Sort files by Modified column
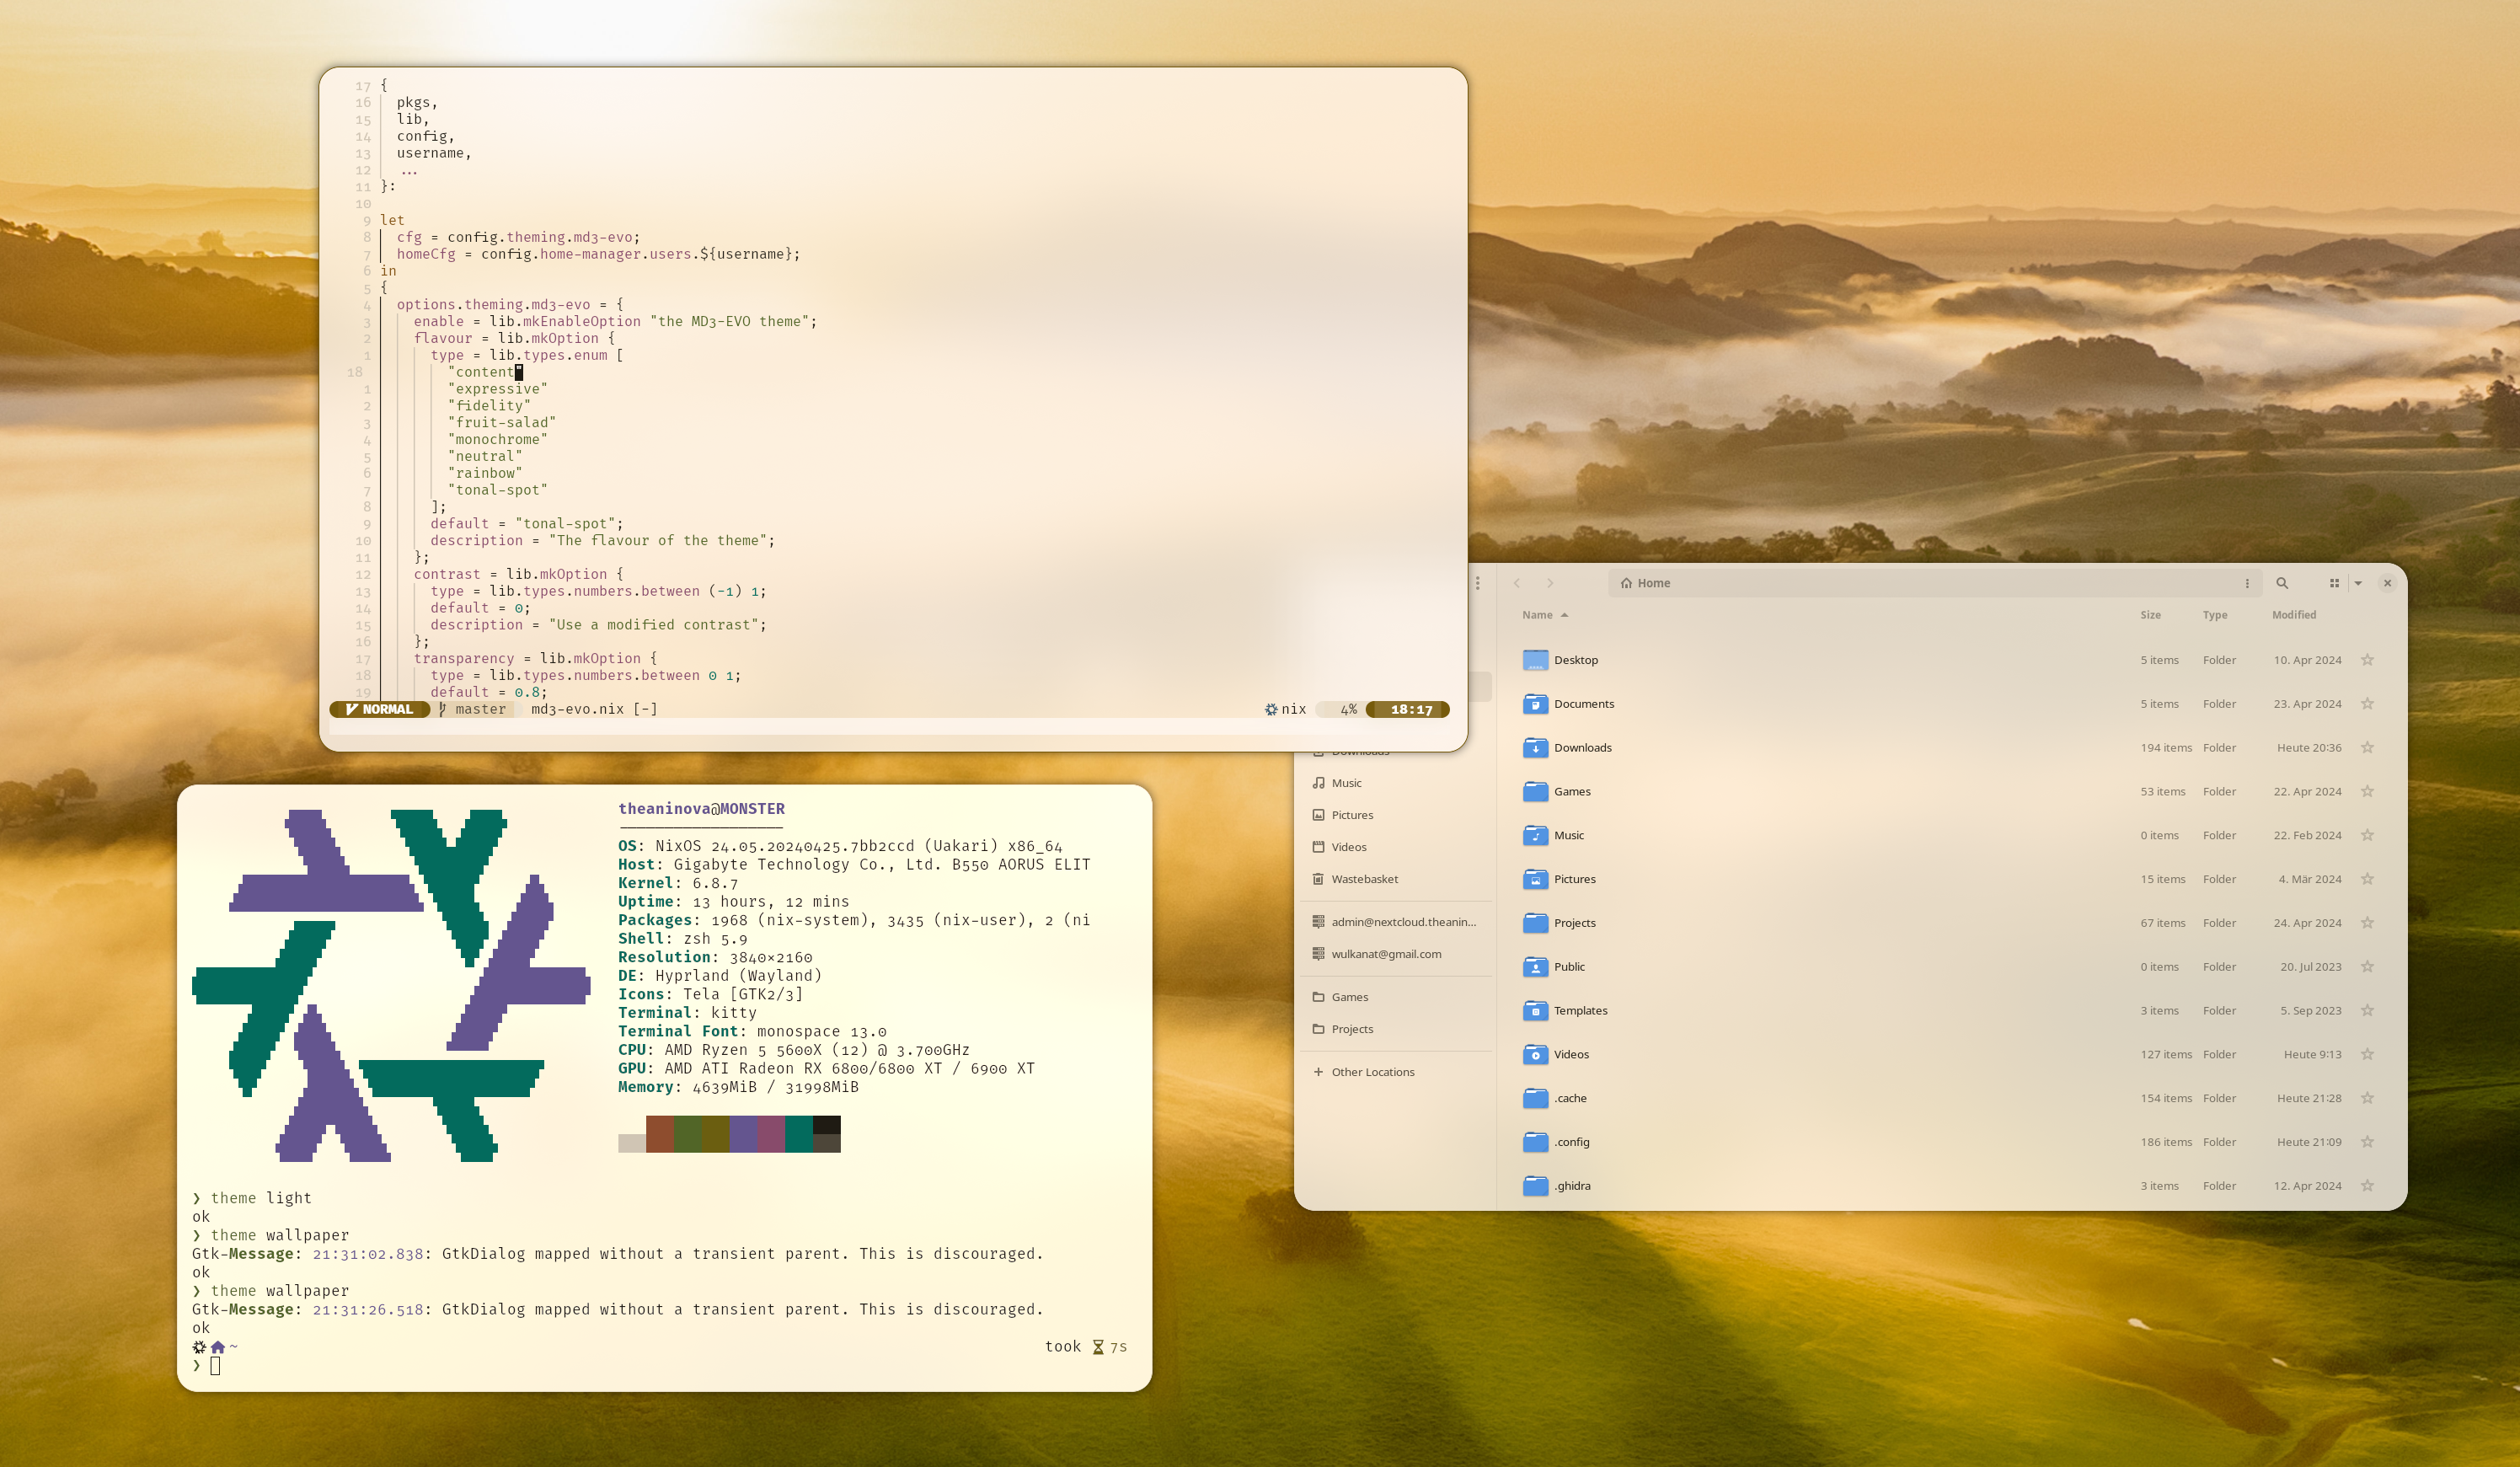This screenshot has width=2520, height=1467. [x=2293, y=615]
